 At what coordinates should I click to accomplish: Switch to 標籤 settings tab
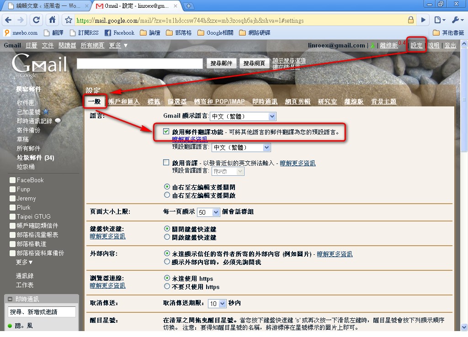click(x=154, y=101)
